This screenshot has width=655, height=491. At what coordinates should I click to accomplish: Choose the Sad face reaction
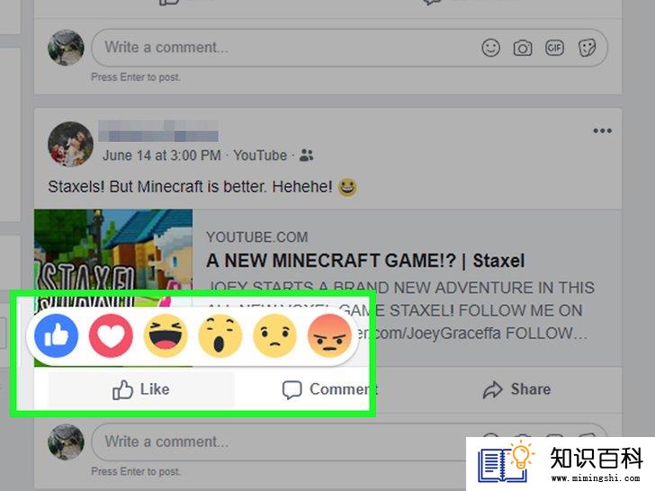(274, 335)
